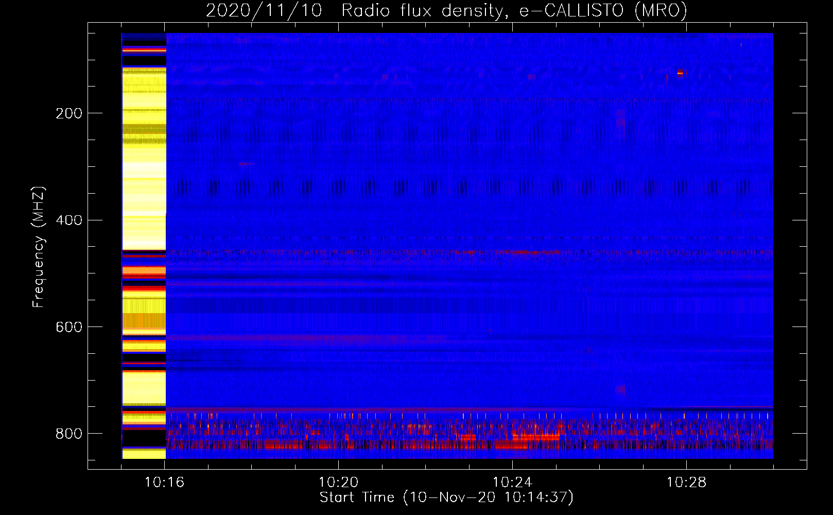Click the 600 frequency tick label
Viewport: 833px width, 515px height.
coord(69,328)
